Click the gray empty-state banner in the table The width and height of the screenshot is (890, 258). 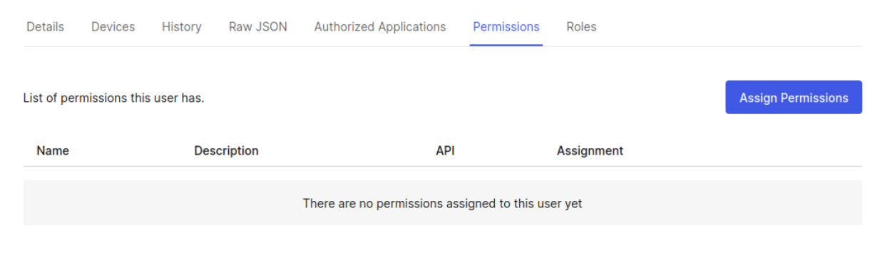[443, 203]
